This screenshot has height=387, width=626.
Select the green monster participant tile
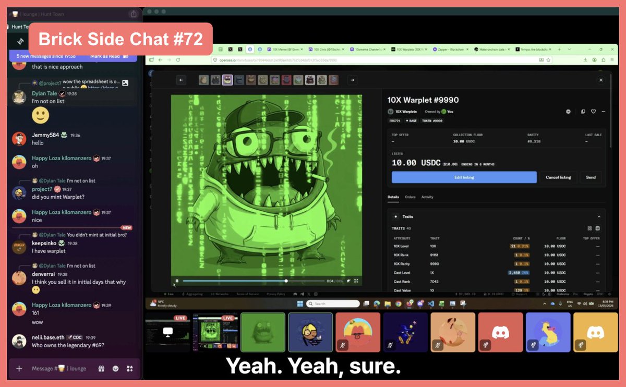263,332
